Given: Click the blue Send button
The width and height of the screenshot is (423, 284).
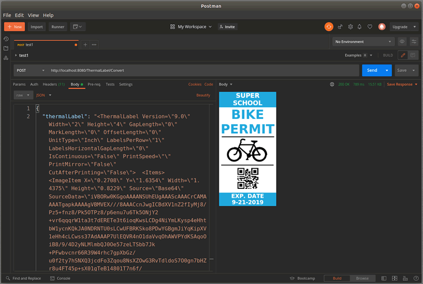Looking at the screenshot, I should 372,70.
